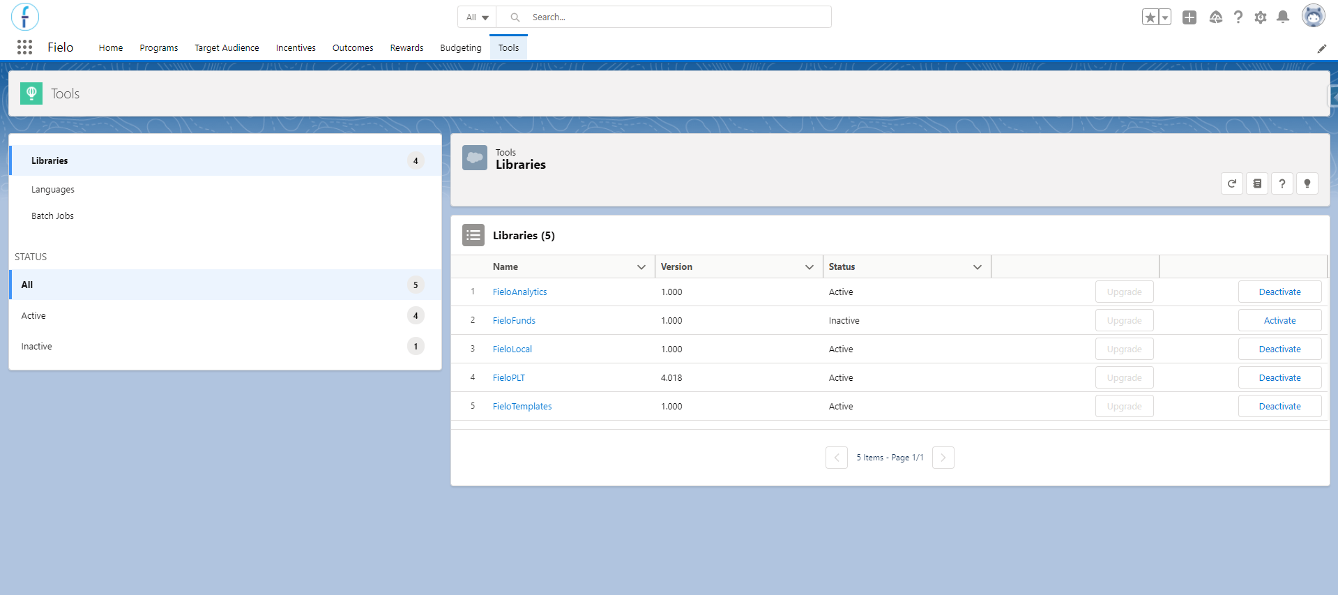Open the Setup gear menu

pyautogui.click(x=1261, y=17)
